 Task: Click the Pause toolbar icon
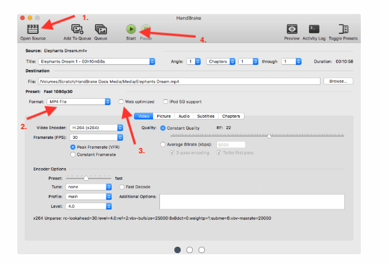tap(146, 29)
